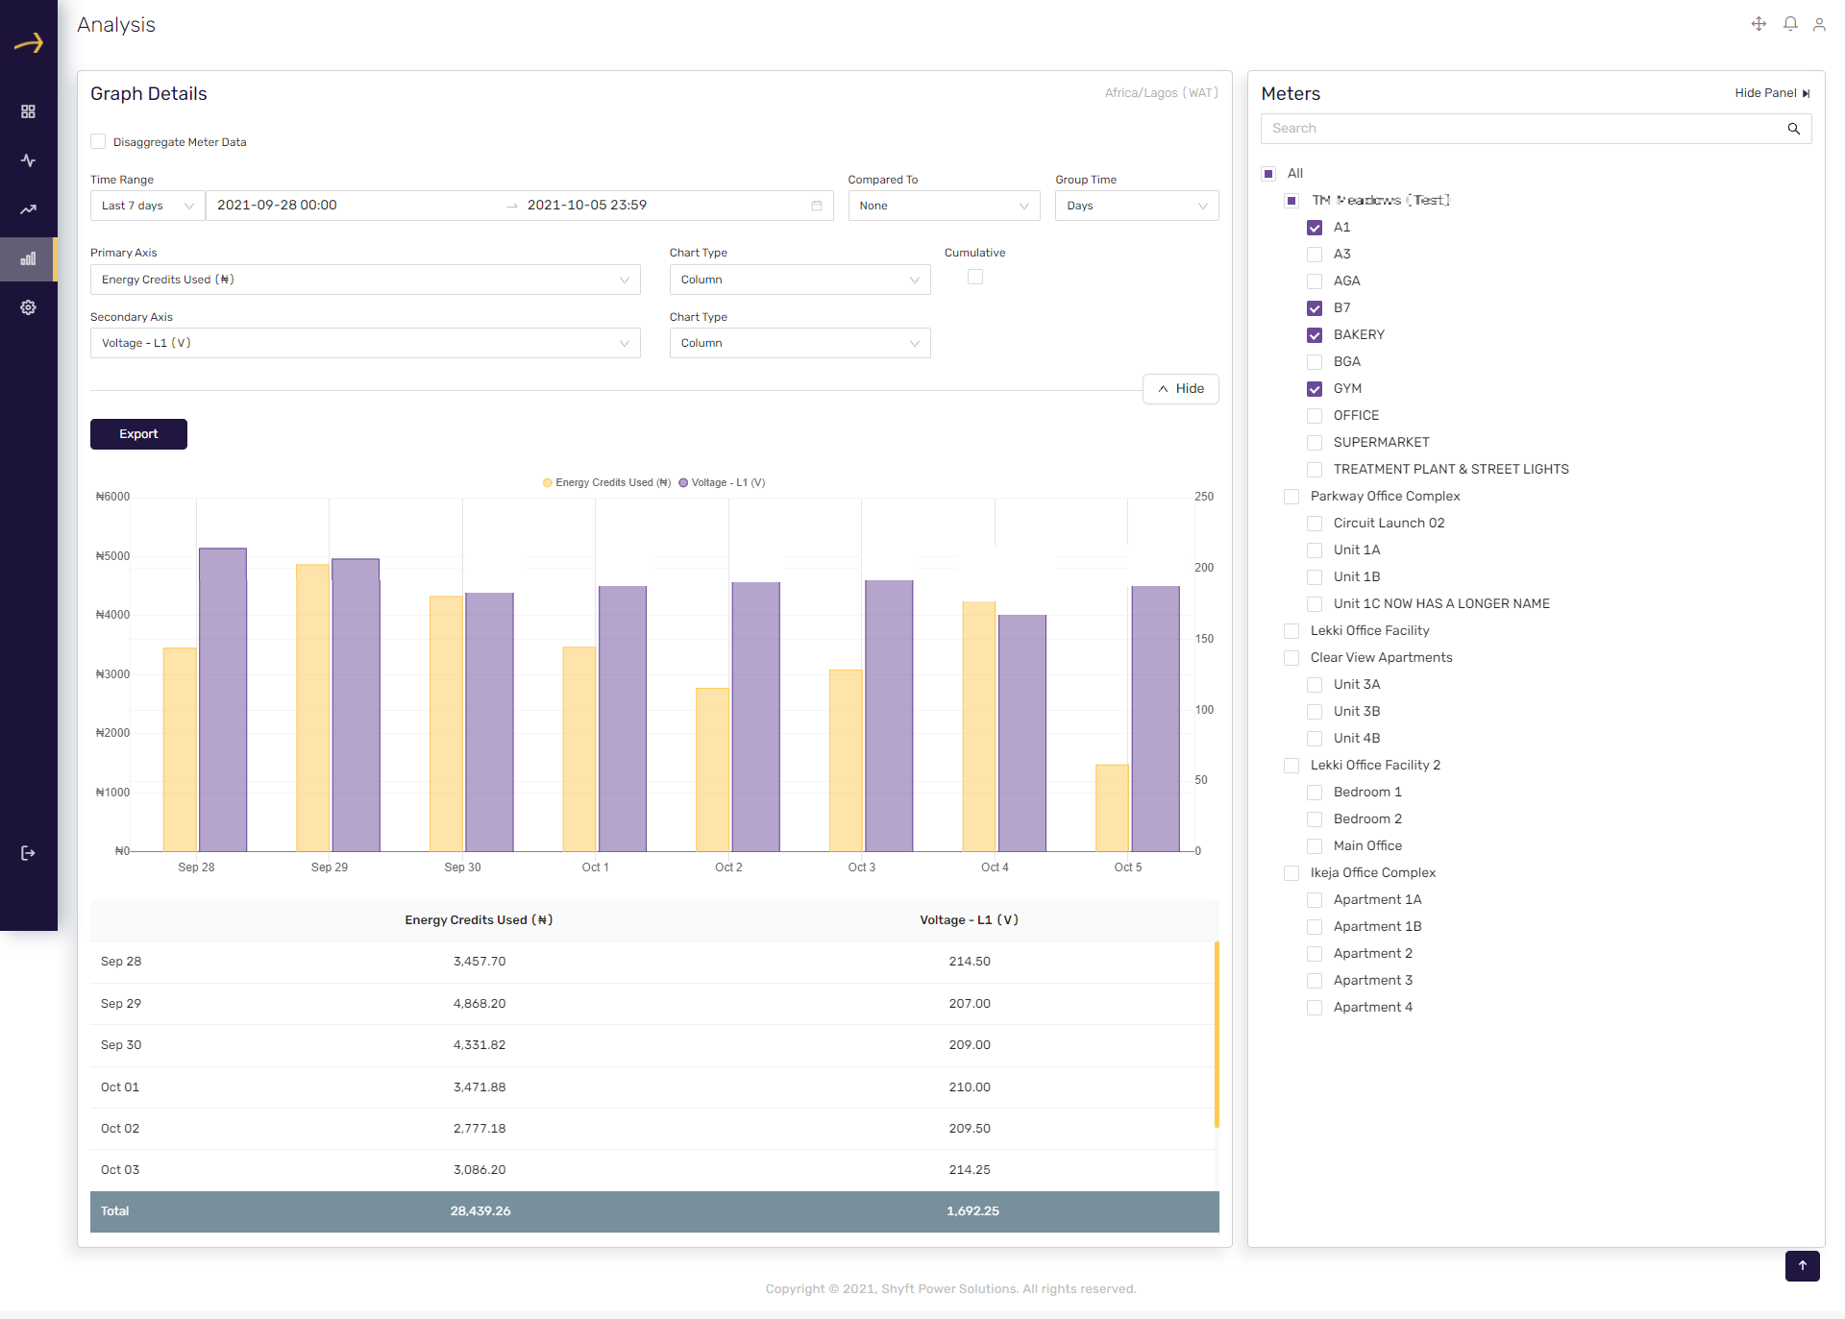Click the Africa/Lagos (WAT) timezone label
The image size is (1845, 1319).
click(1161, 93)
